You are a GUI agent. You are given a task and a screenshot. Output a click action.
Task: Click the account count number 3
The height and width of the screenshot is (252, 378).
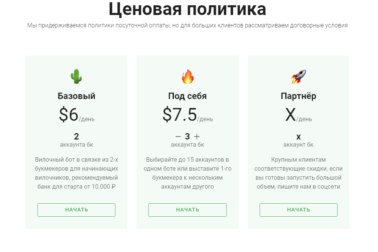pos(187,136)
